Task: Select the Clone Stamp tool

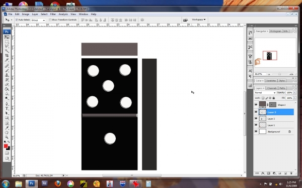Action: coord(7,75)
